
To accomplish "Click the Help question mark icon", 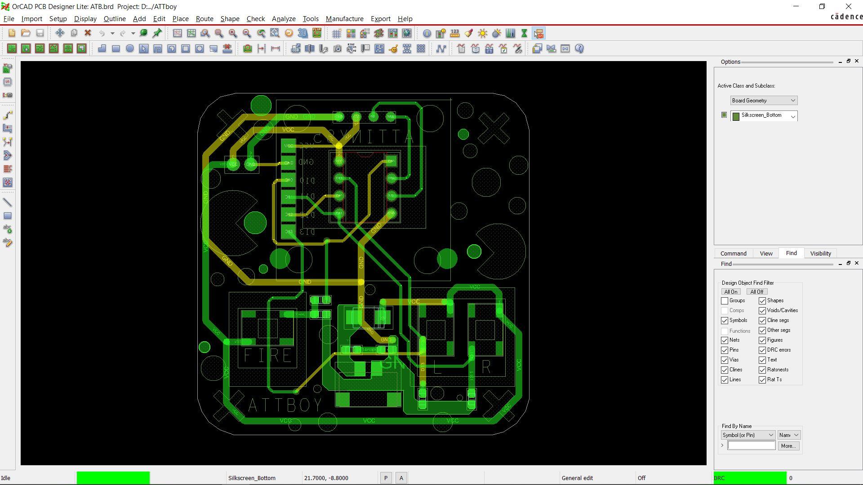I will tap(579, 48).
